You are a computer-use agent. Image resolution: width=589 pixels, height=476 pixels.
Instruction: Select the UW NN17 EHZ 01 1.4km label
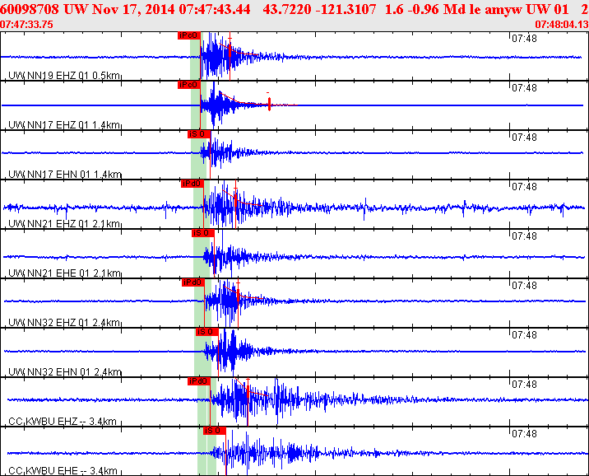coord(64,125)
